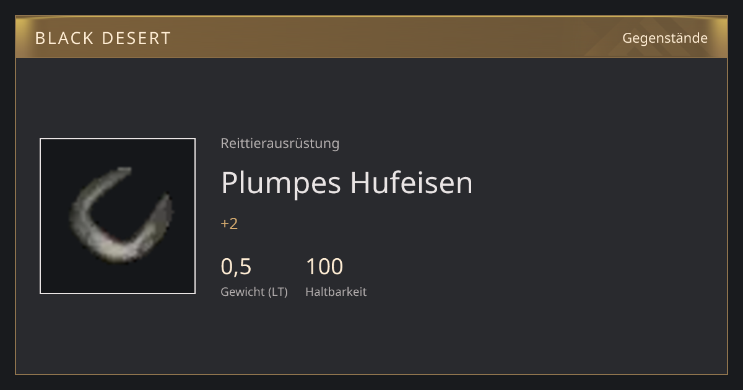Click the dark corner inside the item thumbnail frame
Screen dimensions: 743x390
(53, 152)
